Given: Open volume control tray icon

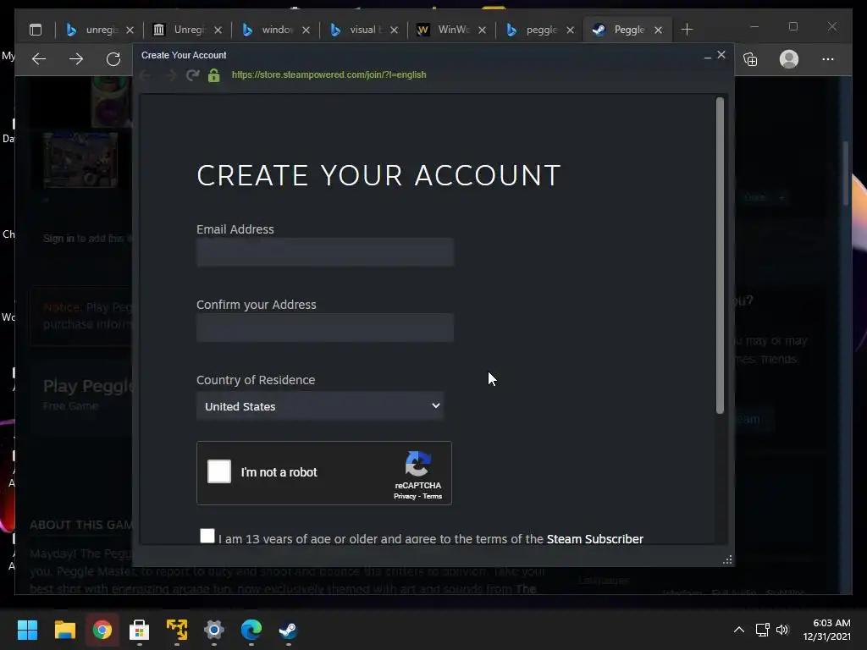Looking at the screenshot, I should pos(781,630).
